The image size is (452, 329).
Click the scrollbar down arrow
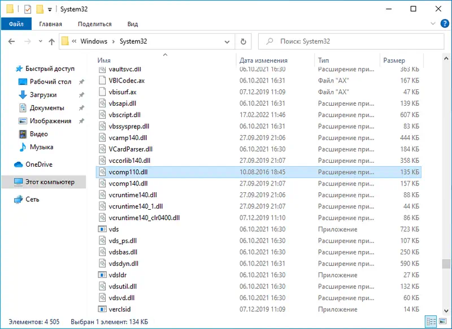446,310
